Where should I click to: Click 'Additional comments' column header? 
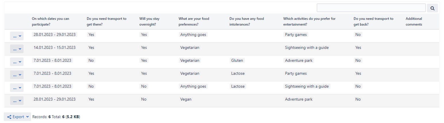pos(414,22)
